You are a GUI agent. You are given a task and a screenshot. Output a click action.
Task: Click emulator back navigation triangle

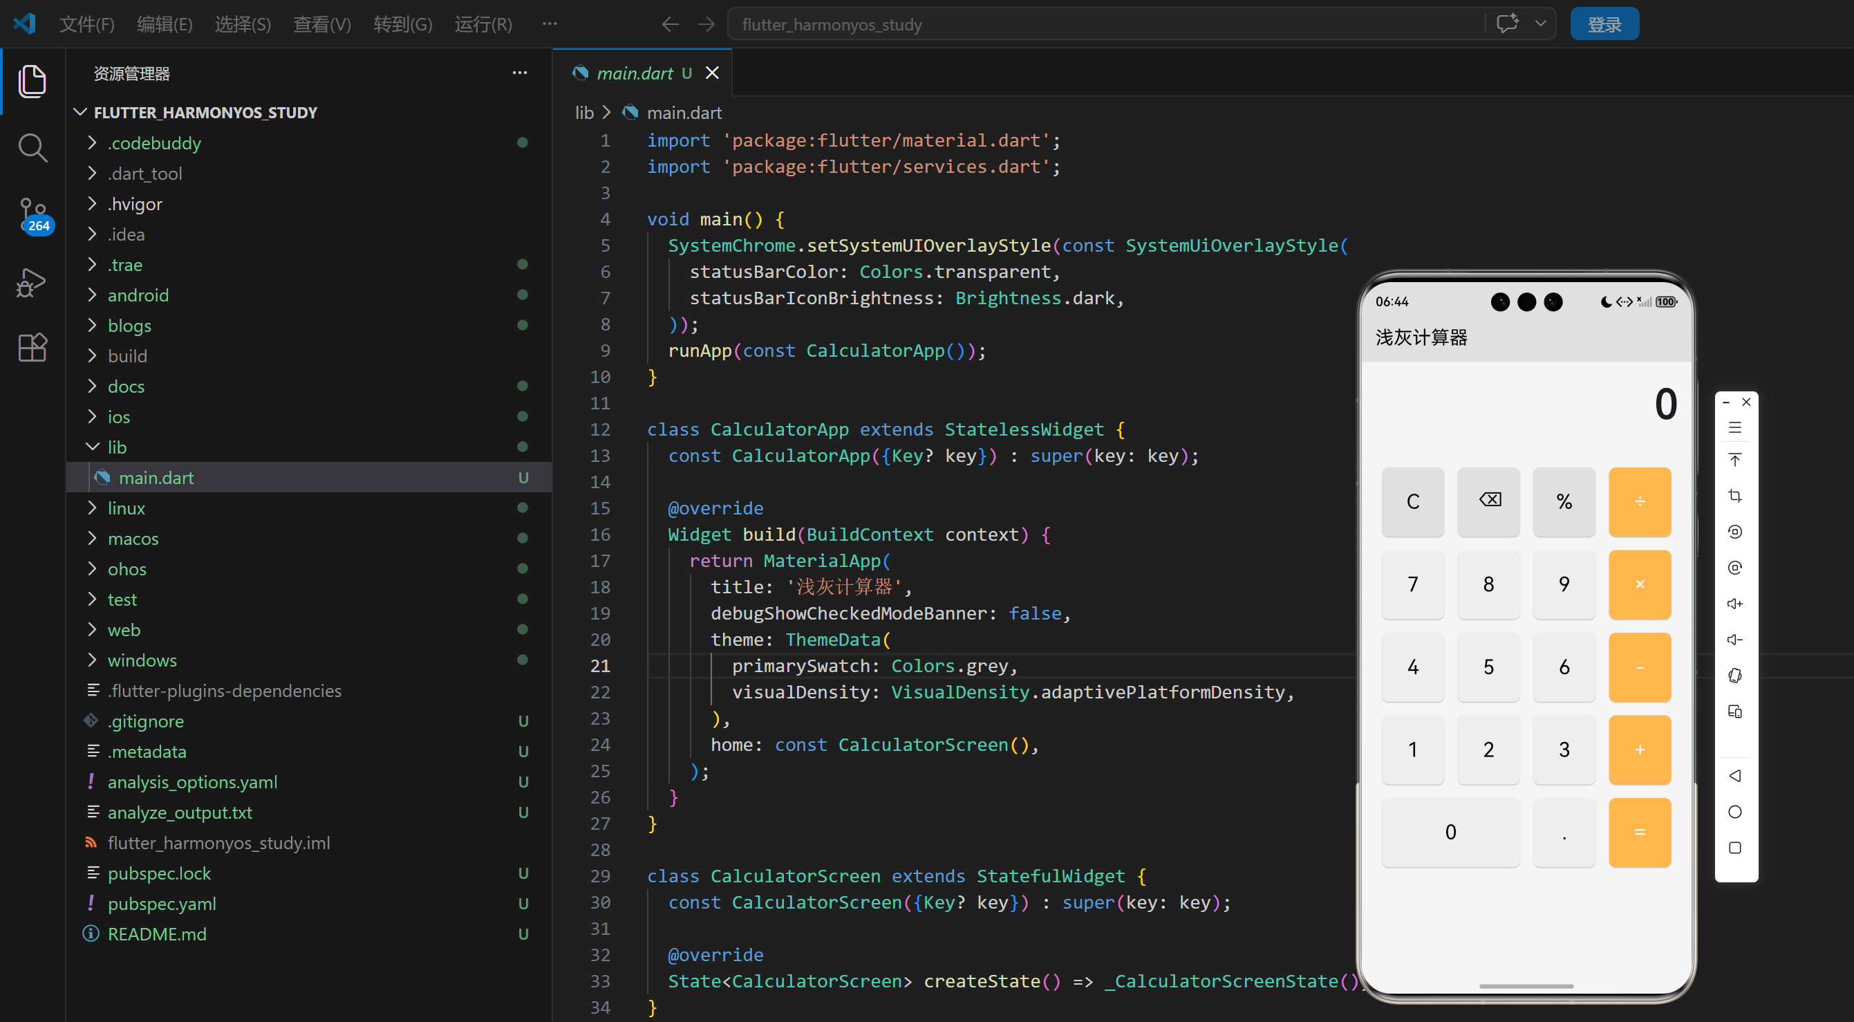tap(1734, 776)
